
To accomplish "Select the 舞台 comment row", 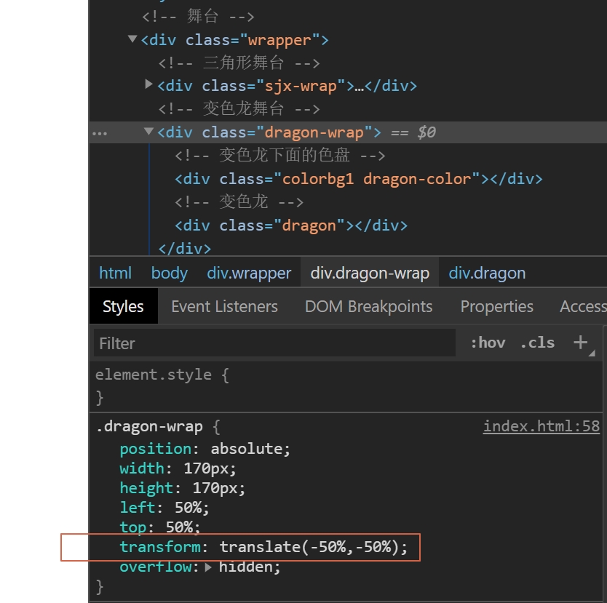I will [198, 17].
